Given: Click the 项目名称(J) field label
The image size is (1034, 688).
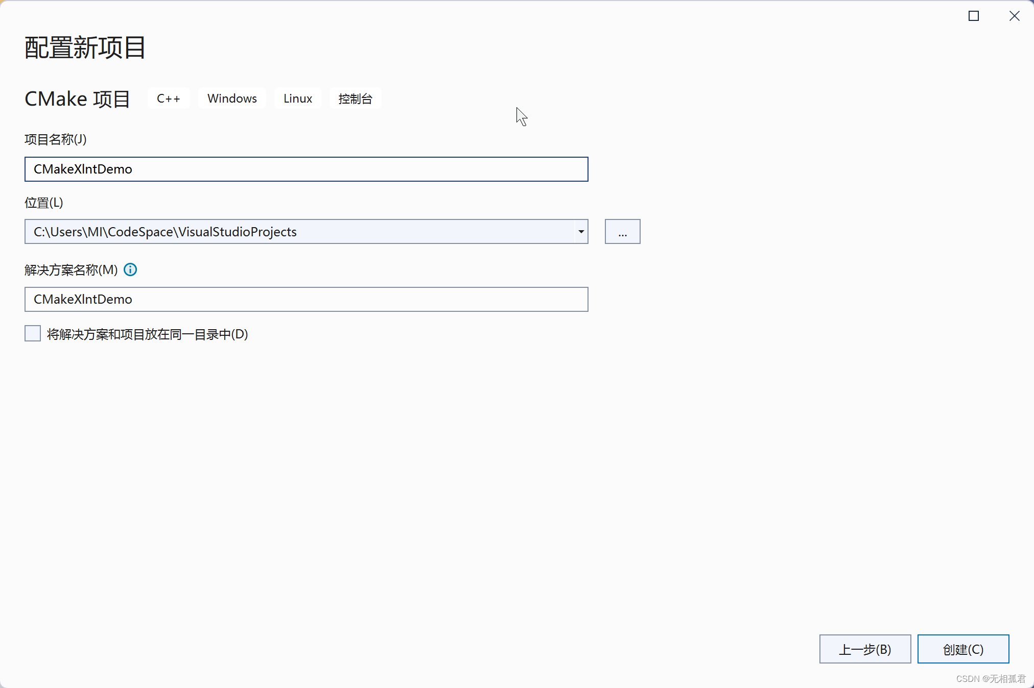Looking at the screenshot, I should coord(56,139).
